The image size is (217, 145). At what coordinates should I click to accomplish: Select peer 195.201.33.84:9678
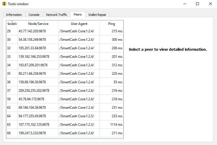tap(65, 48)
